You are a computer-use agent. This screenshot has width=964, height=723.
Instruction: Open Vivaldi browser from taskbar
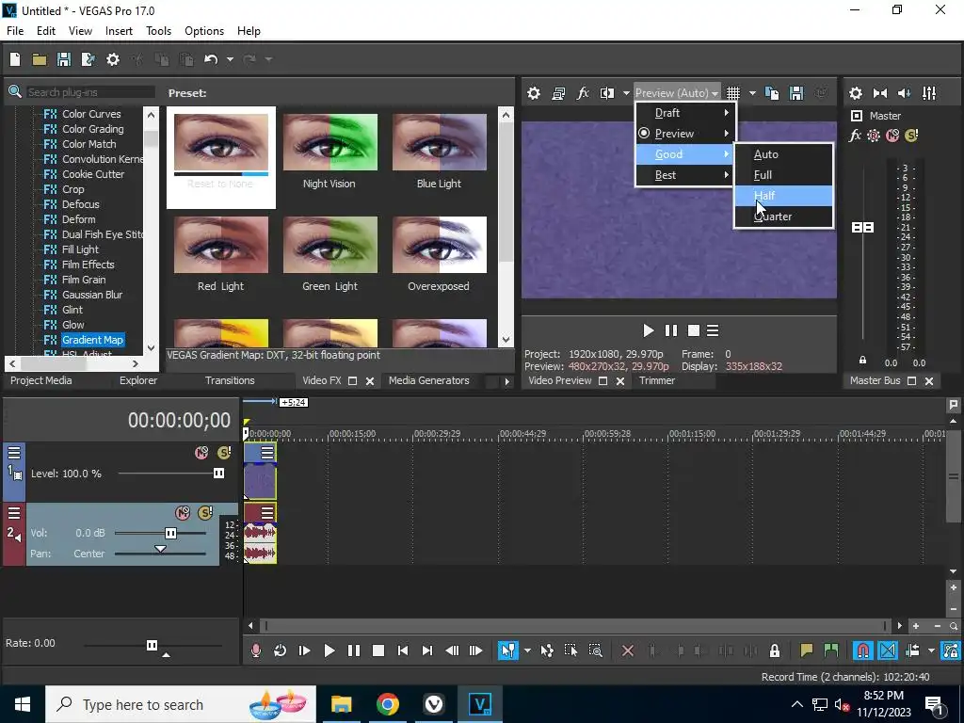pyautogui.click(x=433, y=704)
